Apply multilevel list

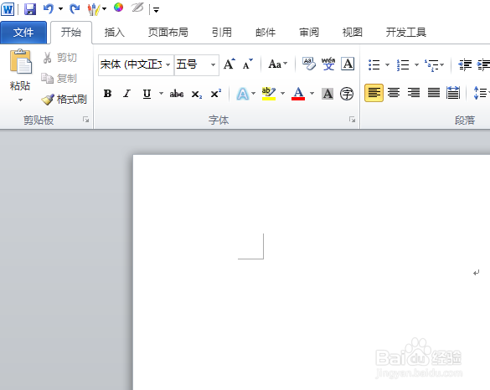434,64
